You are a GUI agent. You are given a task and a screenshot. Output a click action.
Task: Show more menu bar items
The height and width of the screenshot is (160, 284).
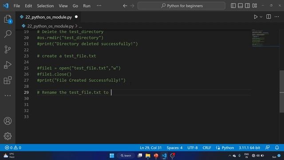99,6
